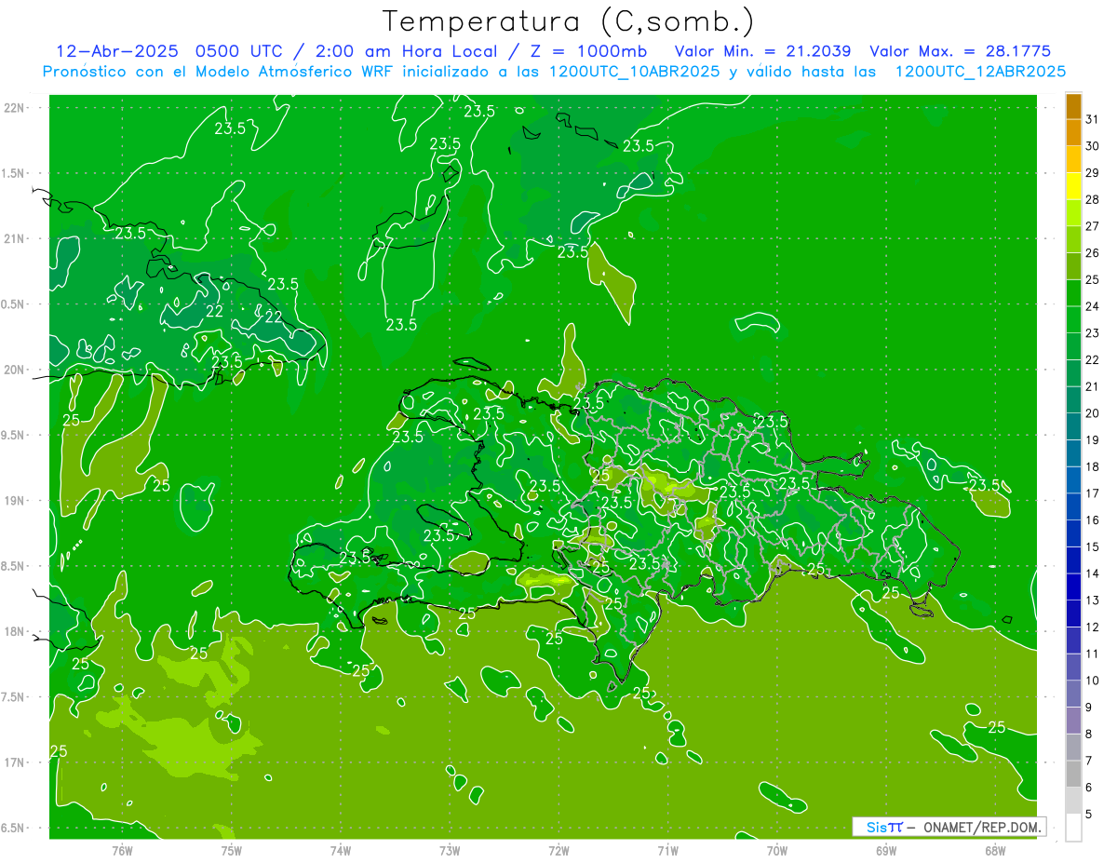Click the "SisTT - ONAMET/REP.DOM." credit box
The image size is (1117, 863).
[x=949, y=827]
